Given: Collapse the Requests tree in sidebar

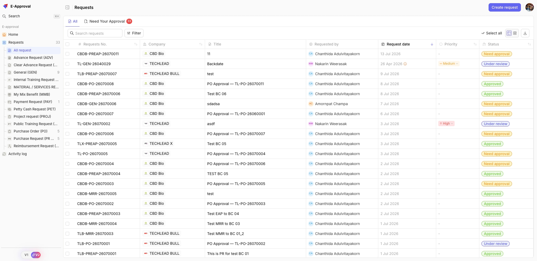Looking at the screenshot, I should (31, 42).
